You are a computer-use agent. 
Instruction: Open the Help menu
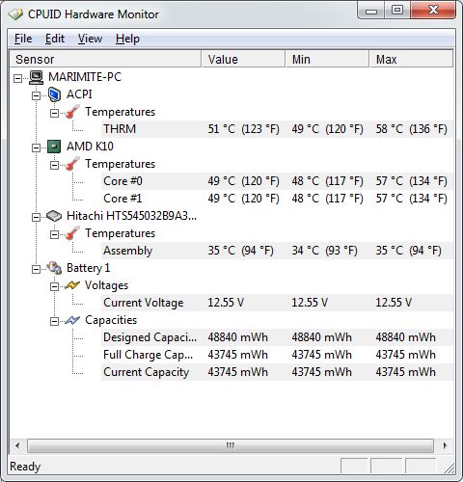tap(127, 39)
